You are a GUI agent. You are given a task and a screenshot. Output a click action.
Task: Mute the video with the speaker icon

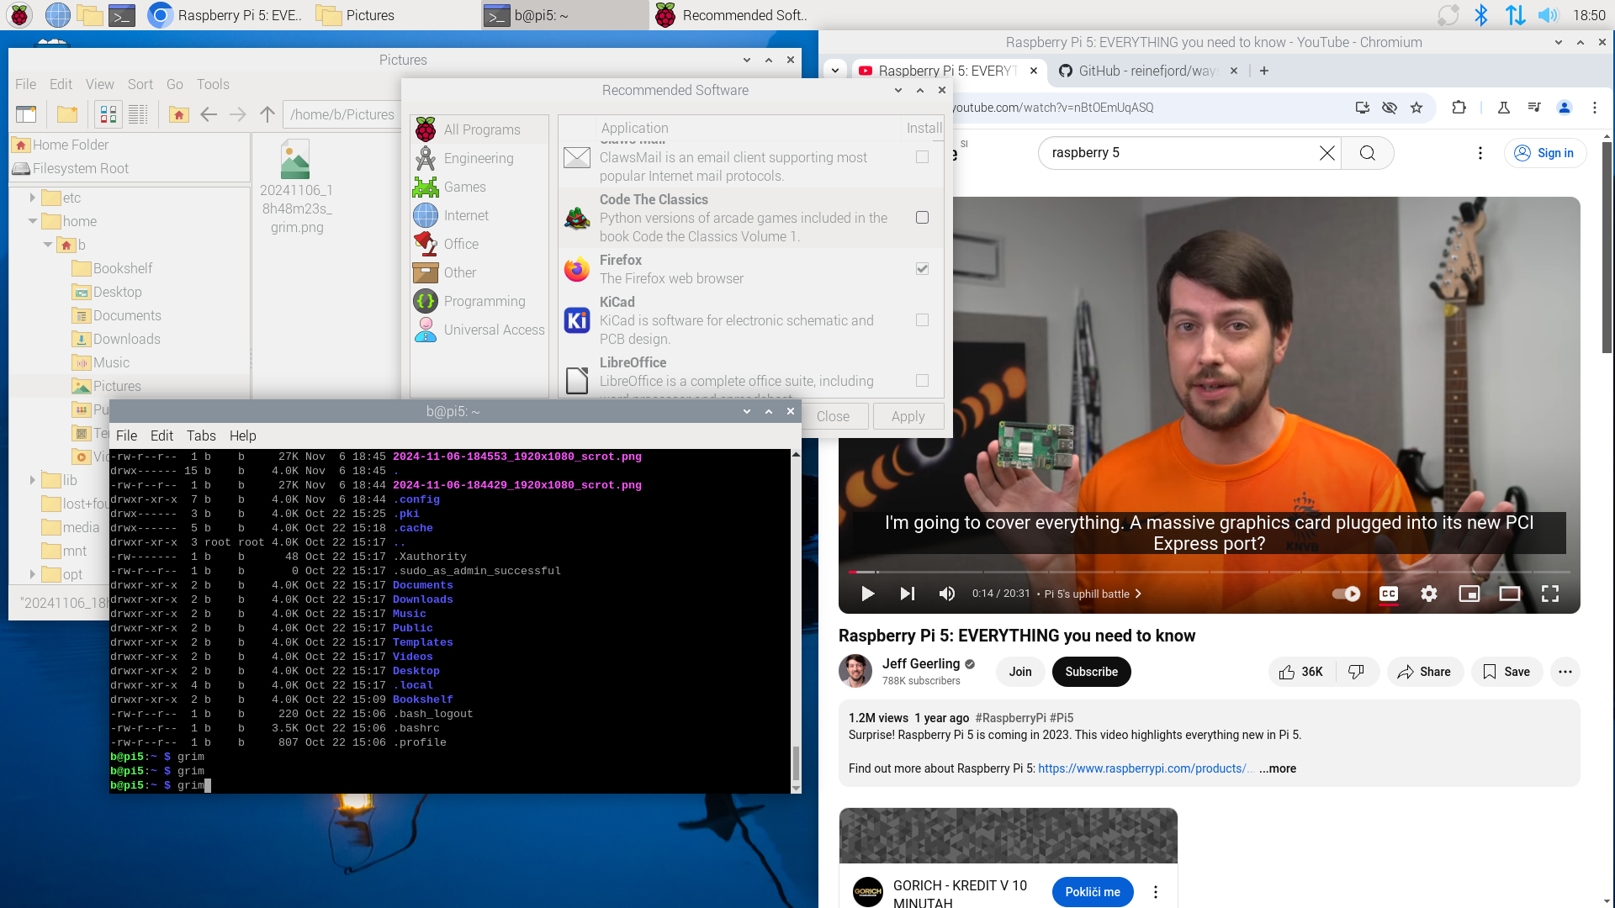click(x=946, y=594)
